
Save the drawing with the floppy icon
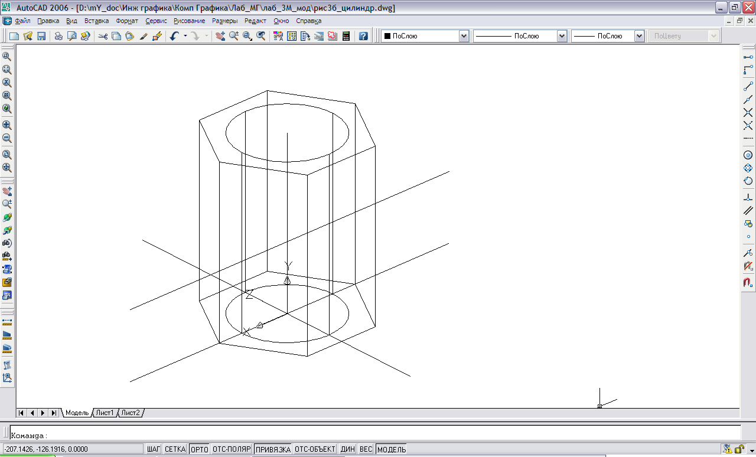coord(41,36)
